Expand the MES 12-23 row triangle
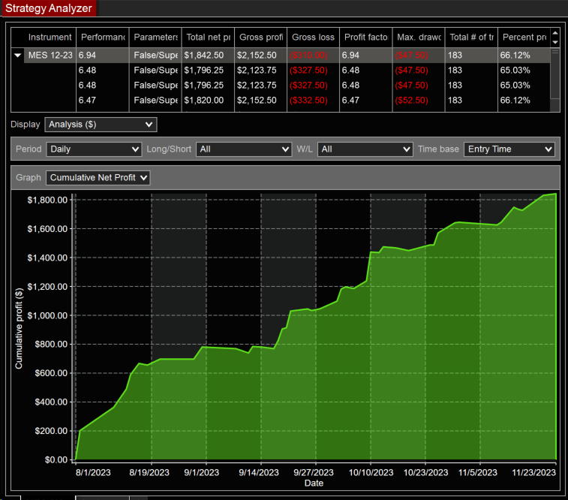The image size is (568, 500). pyautogui.click(x=17, y=56)
